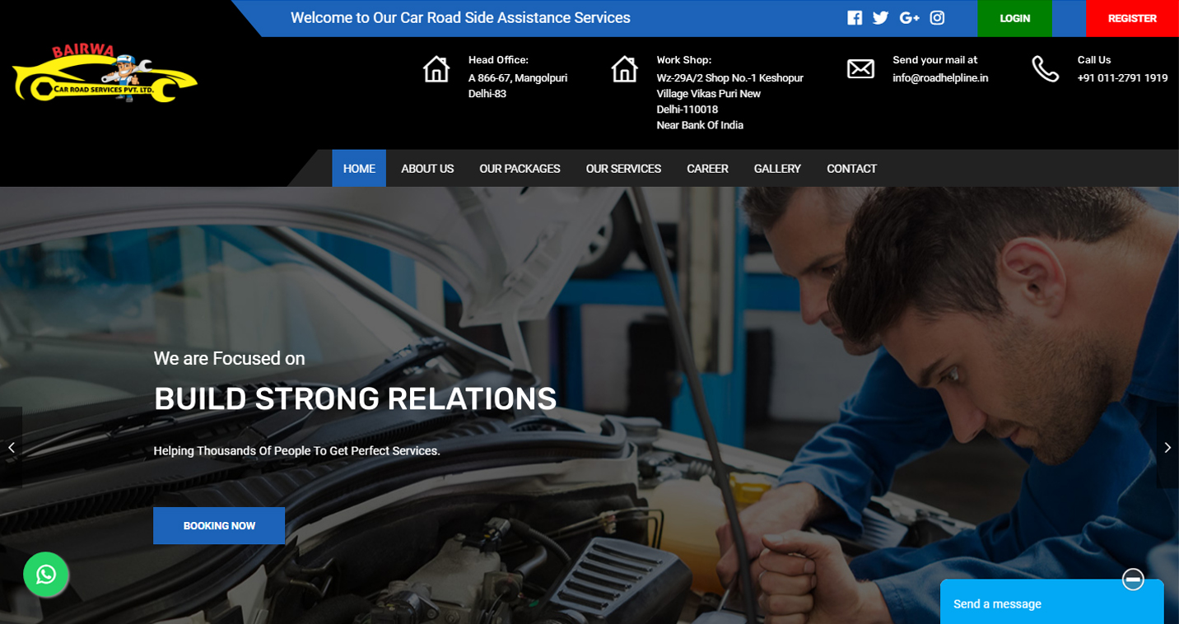
Task: Click the Twitter bird icon
Action: pos(880,18)
